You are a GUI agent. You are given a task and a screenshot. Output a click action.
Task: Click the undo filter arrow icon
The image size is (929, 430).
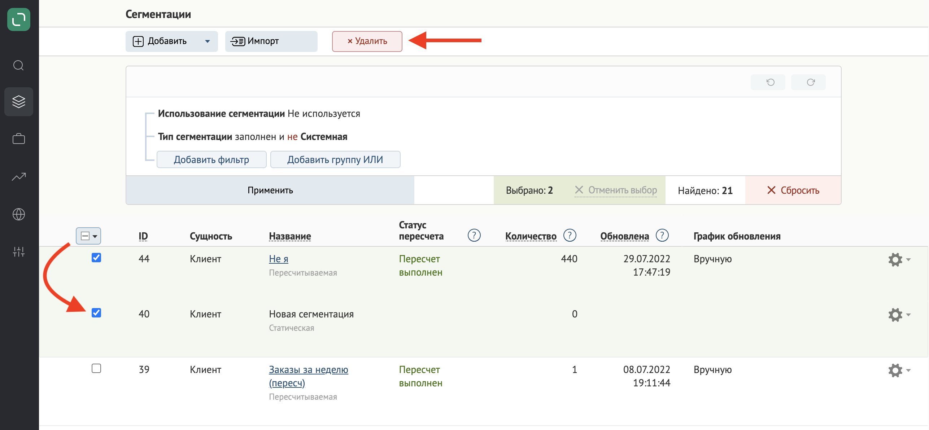pos(768,82)
